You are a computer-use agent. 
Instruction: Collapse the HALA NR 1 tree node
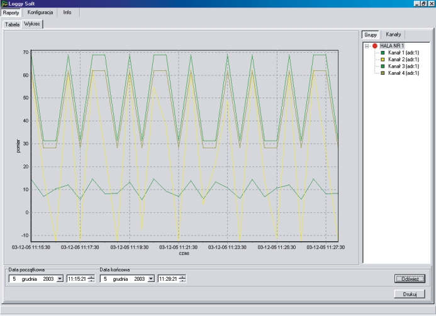(x=367, y=46)
